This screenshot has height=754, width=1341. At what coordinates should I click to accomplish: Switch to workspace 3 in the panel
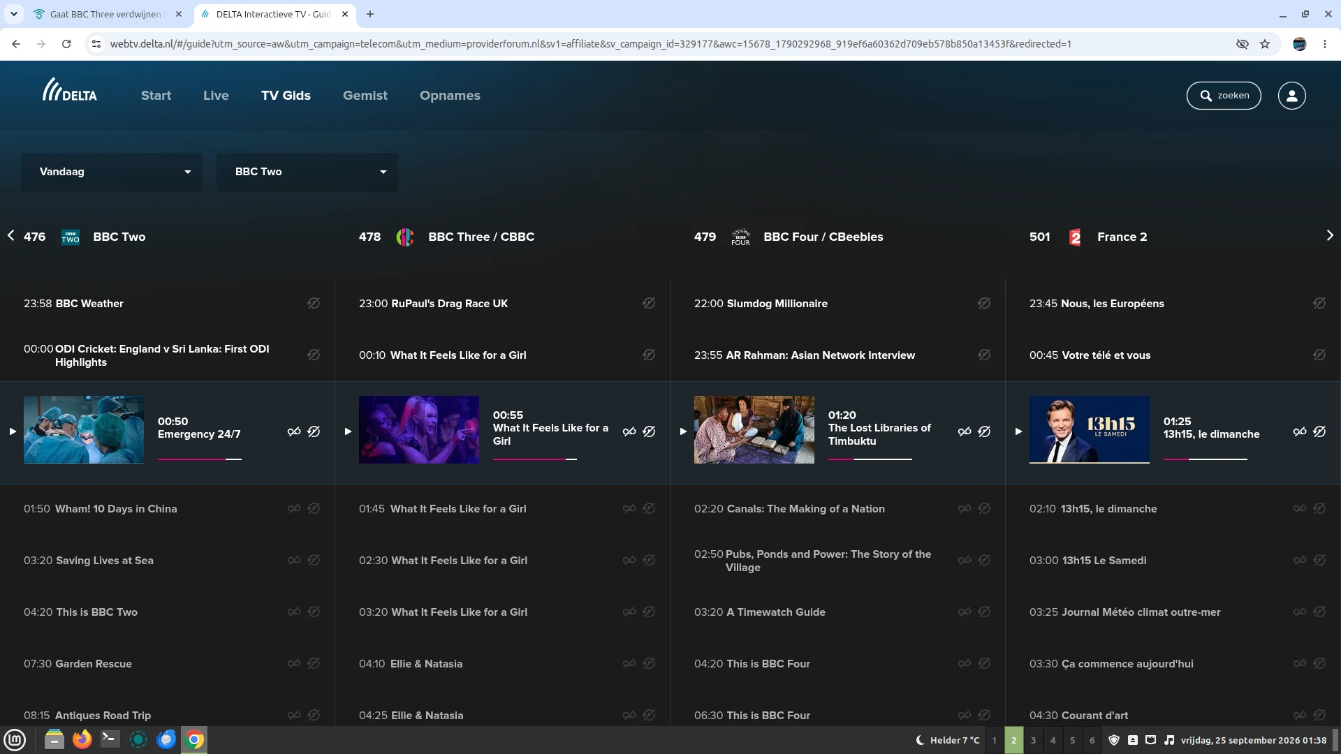click(1033, 740)
